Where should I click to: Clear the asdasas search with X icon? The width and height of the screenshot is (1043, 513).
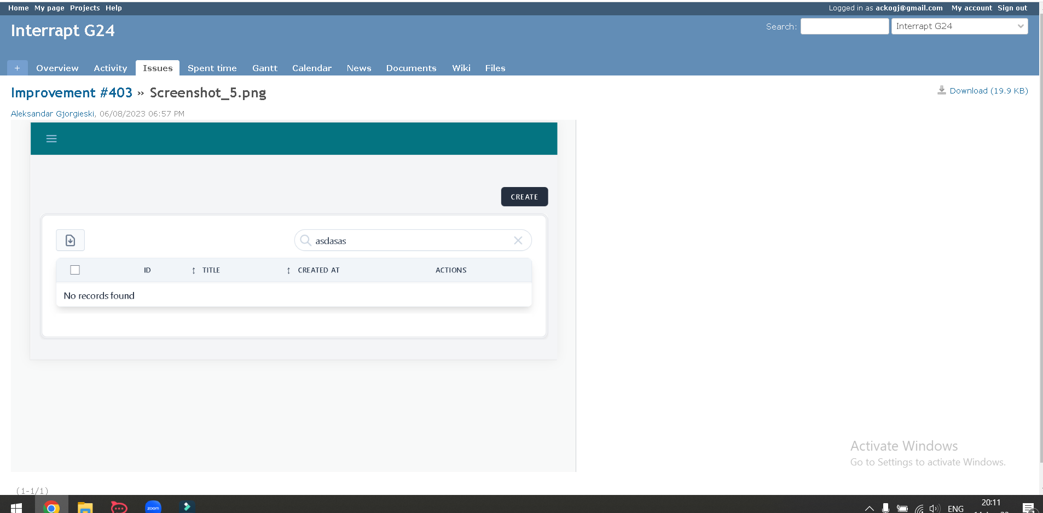click(x=518, y=241)
